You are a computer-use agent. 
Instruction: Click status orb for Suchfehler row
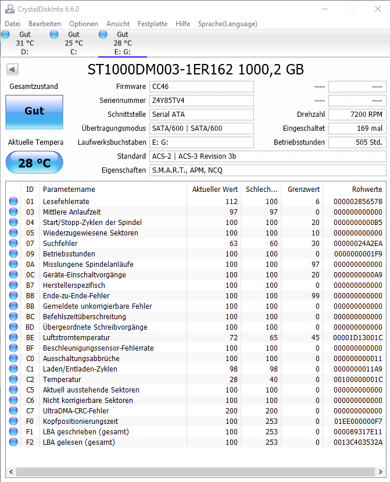point(13,243)
